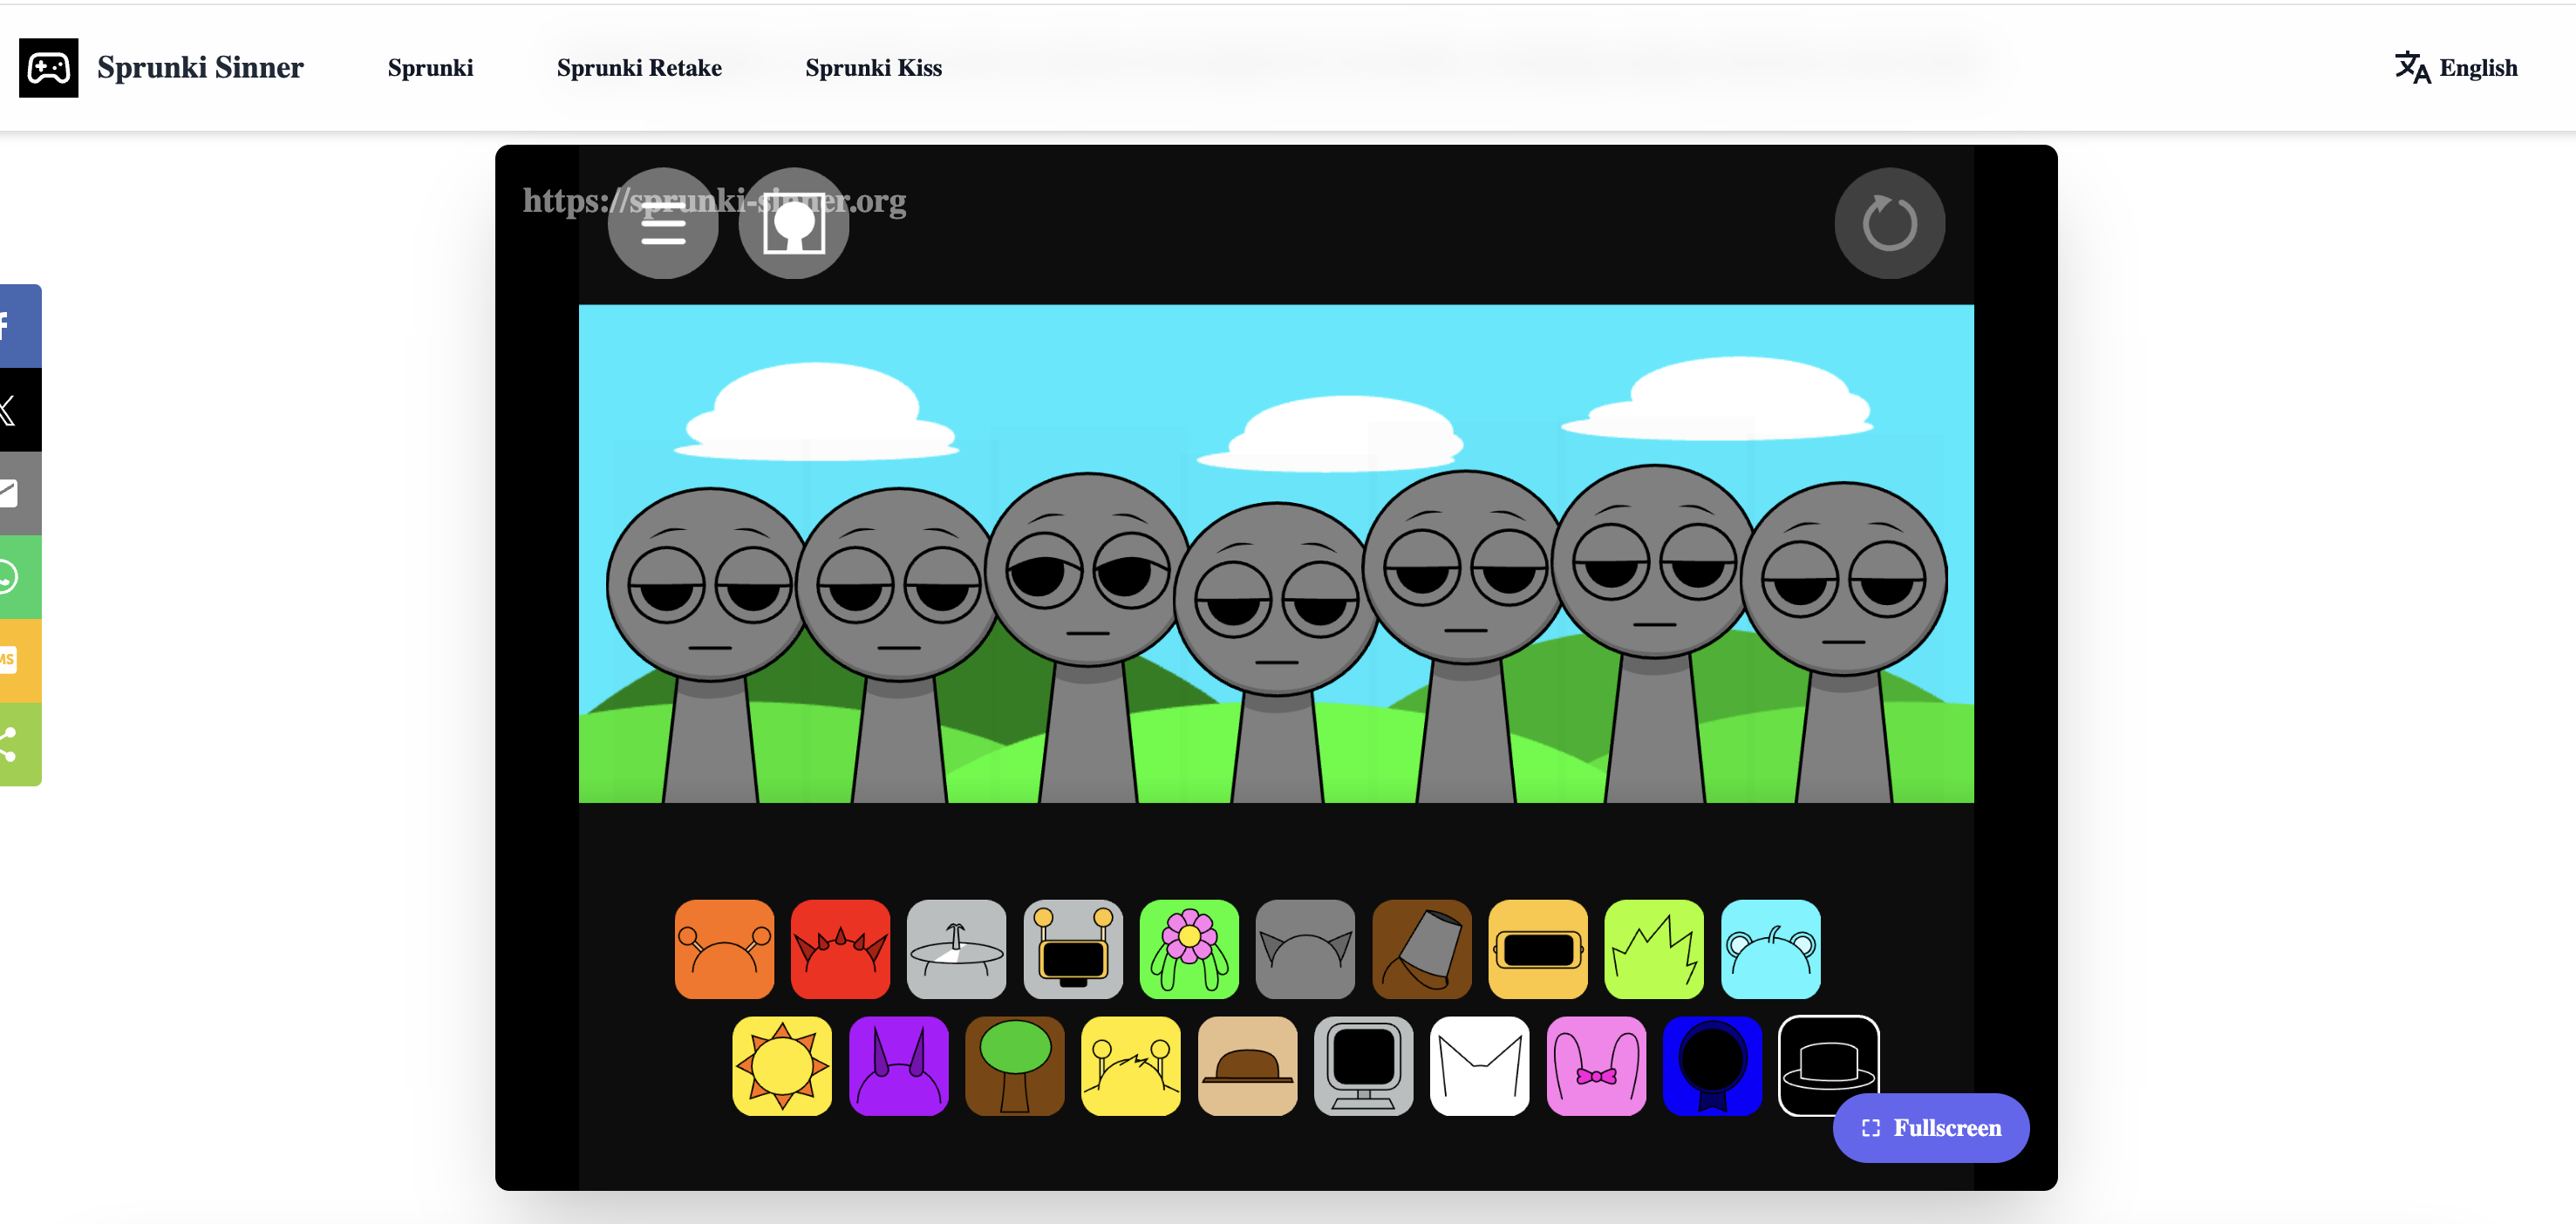Click the yellow sun character icon
This screenshot has width=2576, height=1224.
coord(781,1065)
